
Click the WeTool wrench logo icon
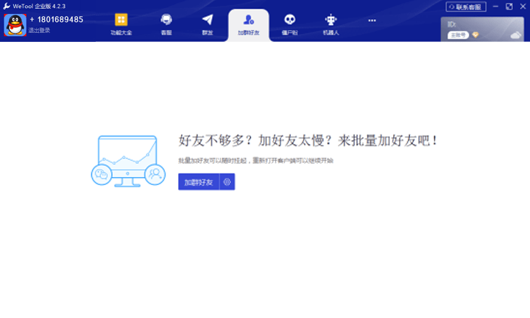(x=7, y=6)
